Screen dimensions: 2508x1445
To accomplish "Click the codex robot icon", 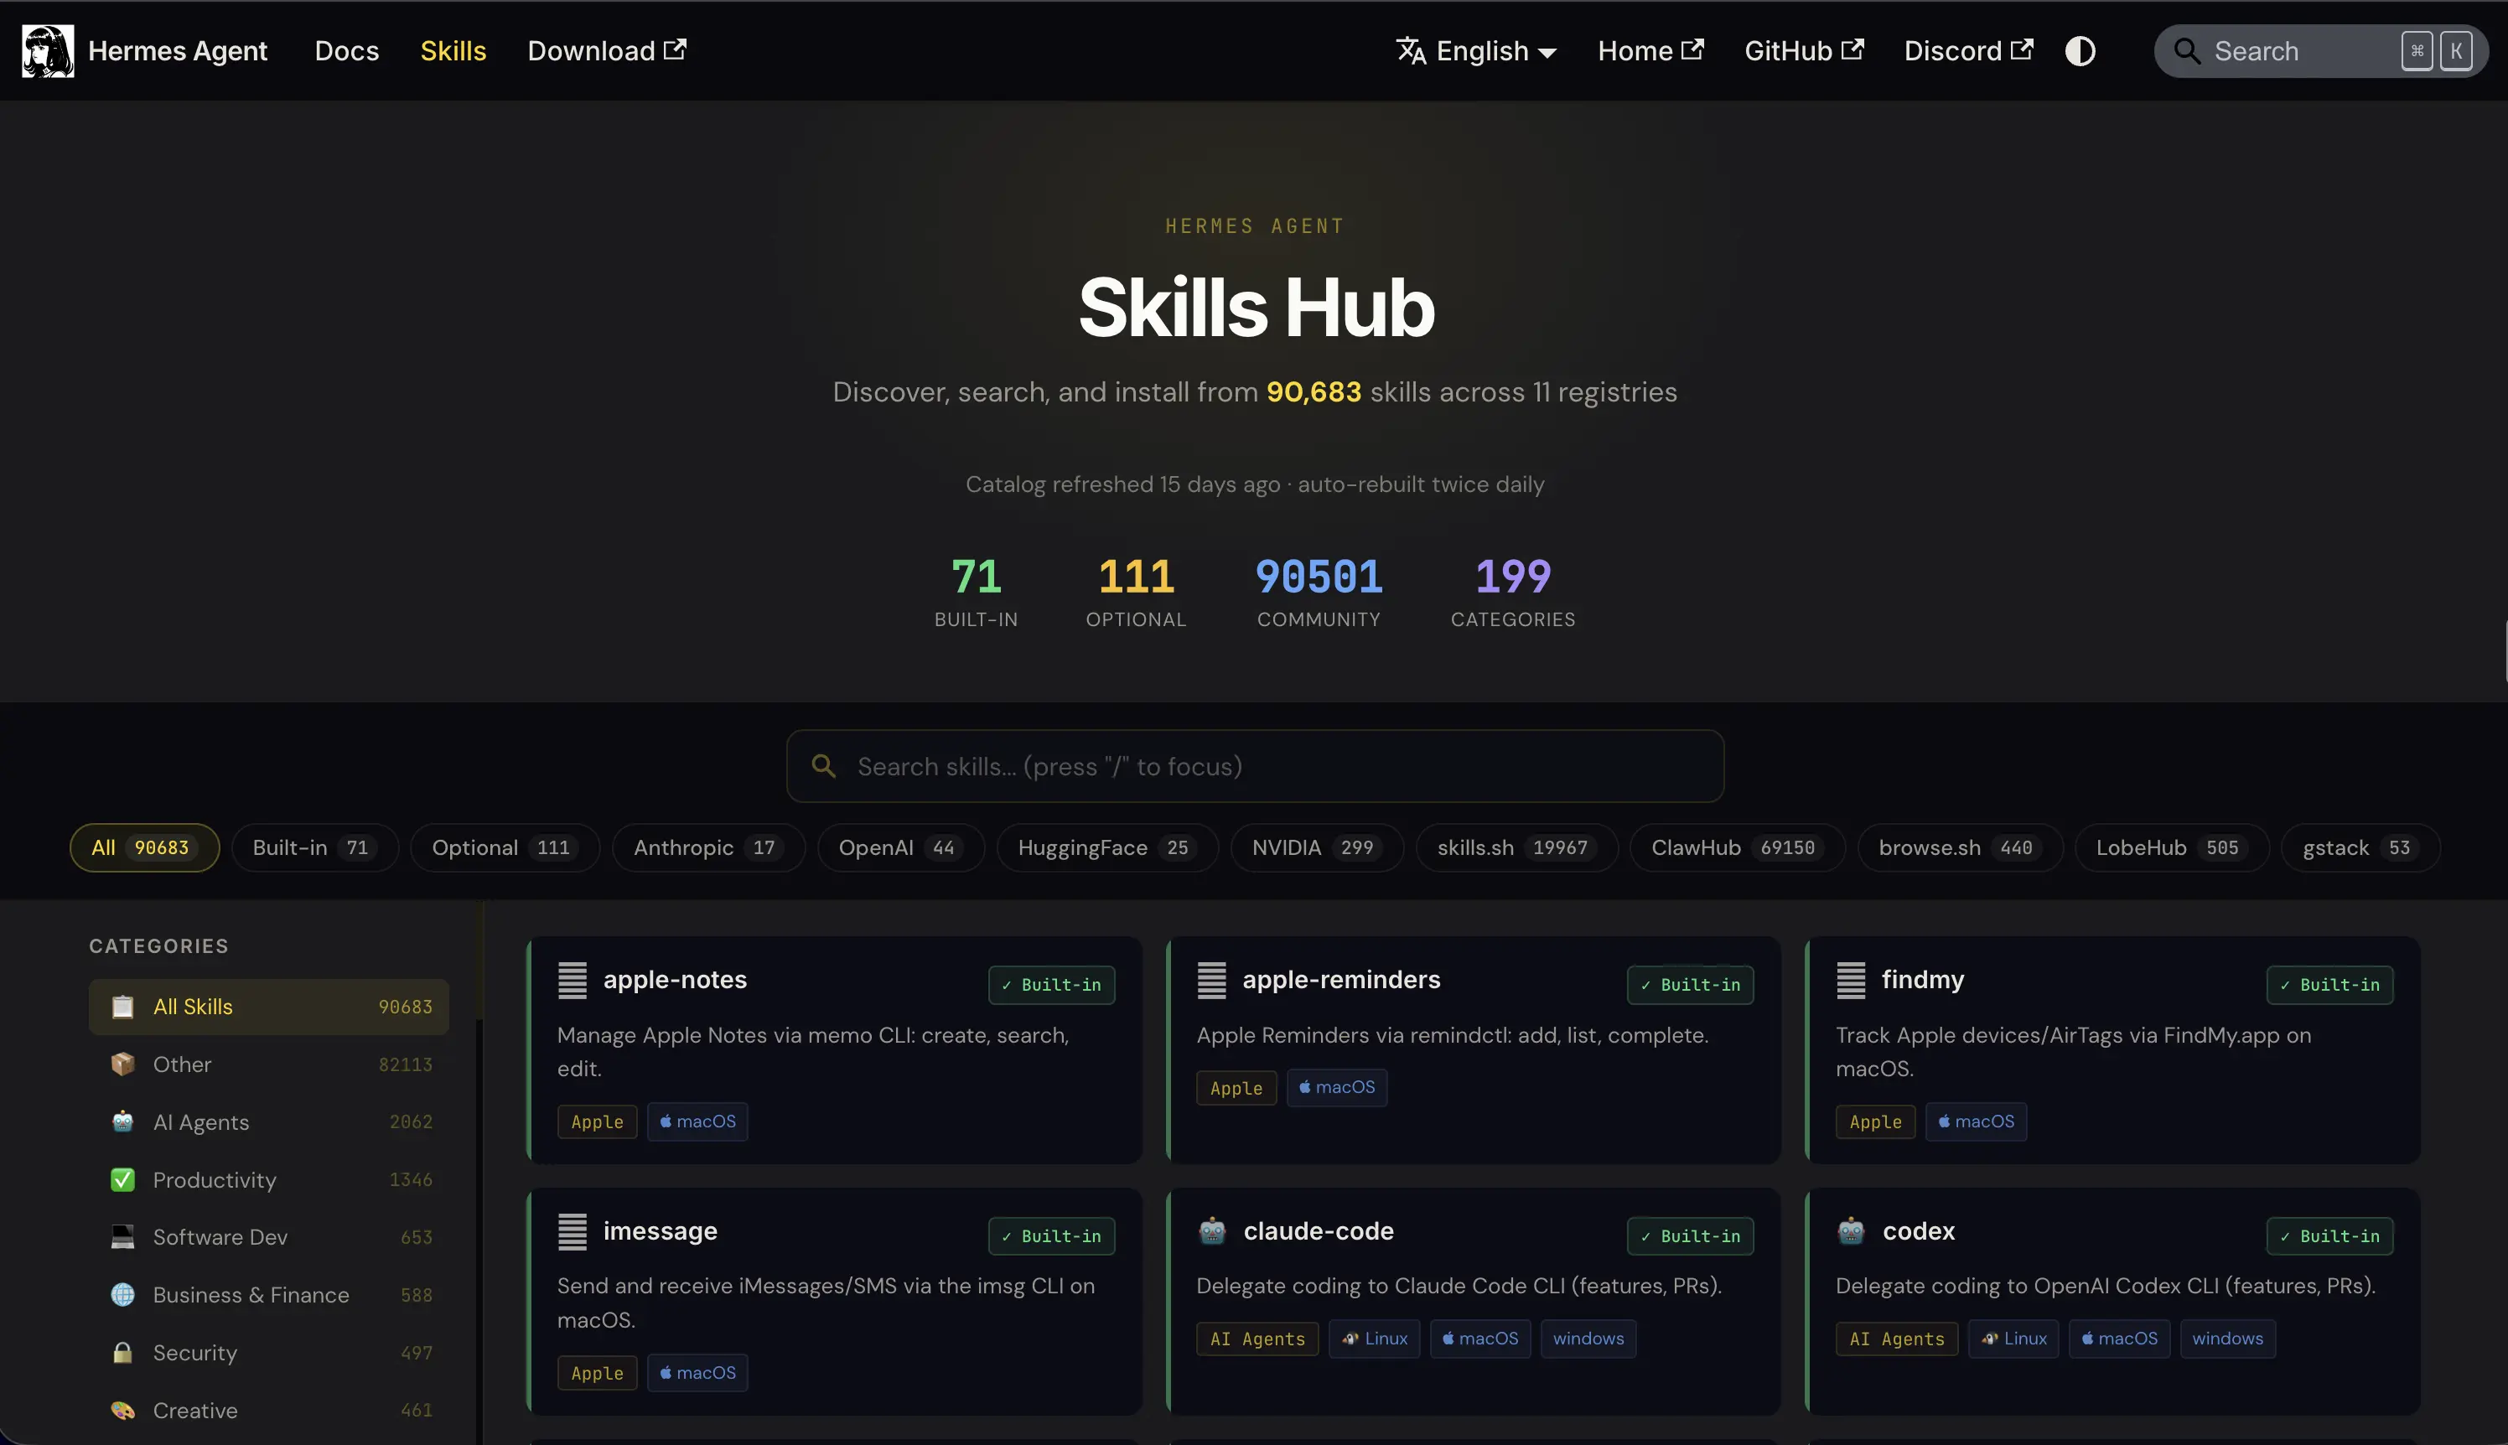I will pyautogui.click(x=1851, y=1231).
